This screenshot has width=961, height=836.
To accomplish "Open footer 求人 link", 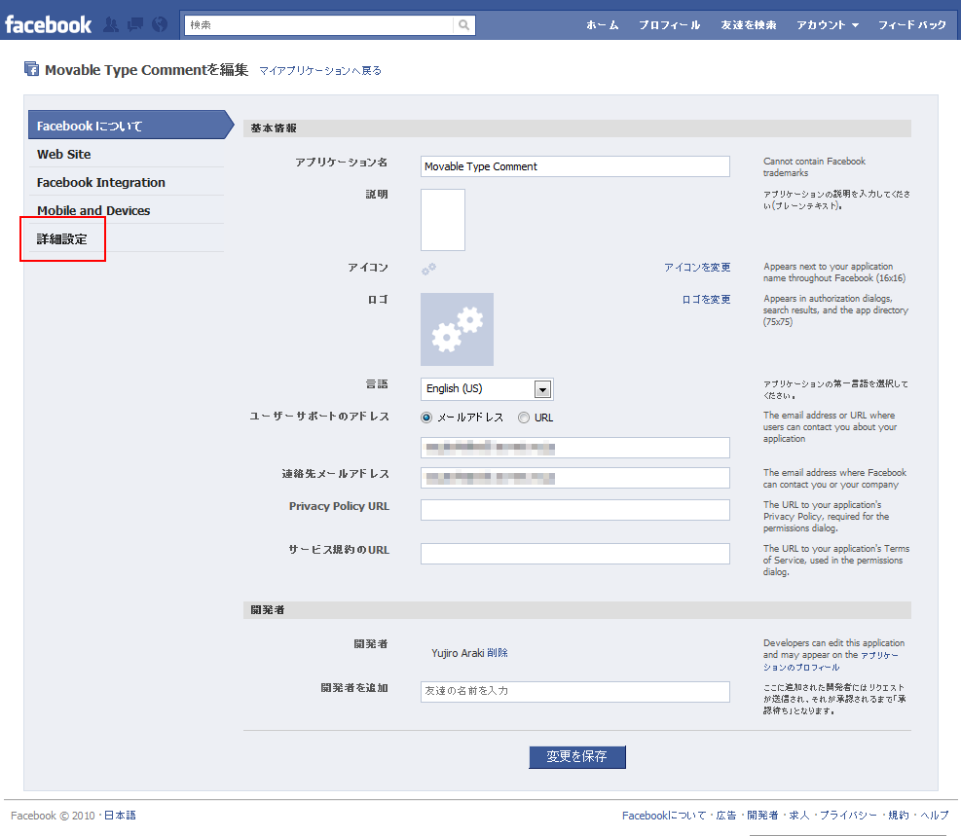I will tap(798, 816).
